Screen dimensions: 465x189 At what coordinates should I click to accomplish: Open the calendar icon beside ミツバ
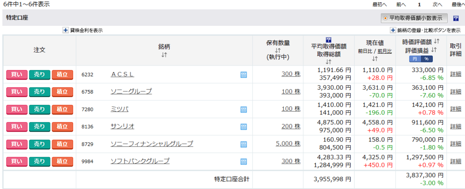click(x=243, y=109)
